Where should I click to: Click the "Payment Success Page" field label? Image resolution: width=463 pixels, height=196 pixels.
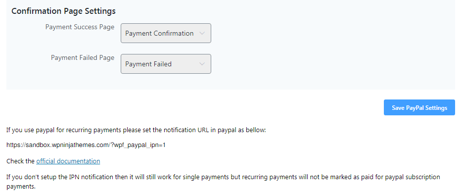pos(80,27)
